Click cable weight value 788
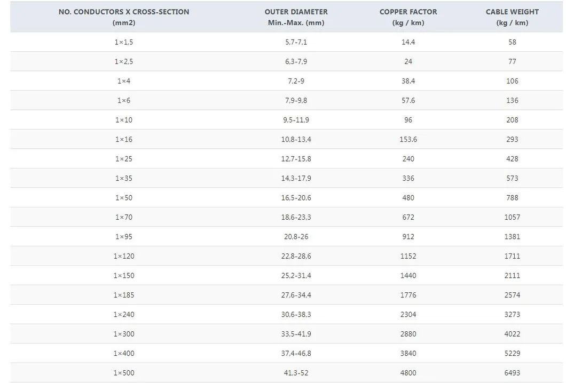 coord(512,198)
